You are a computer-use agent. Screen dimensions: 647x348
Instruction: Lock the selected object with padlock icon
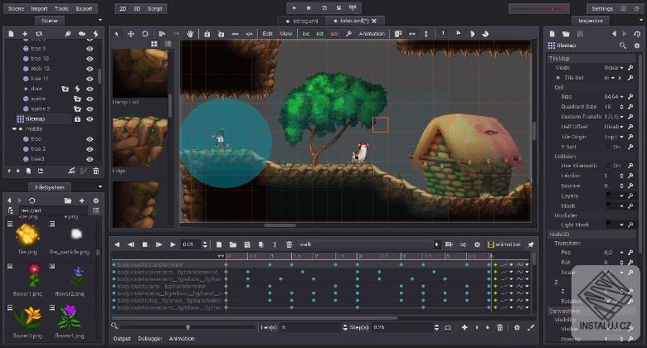click(207, 34)
